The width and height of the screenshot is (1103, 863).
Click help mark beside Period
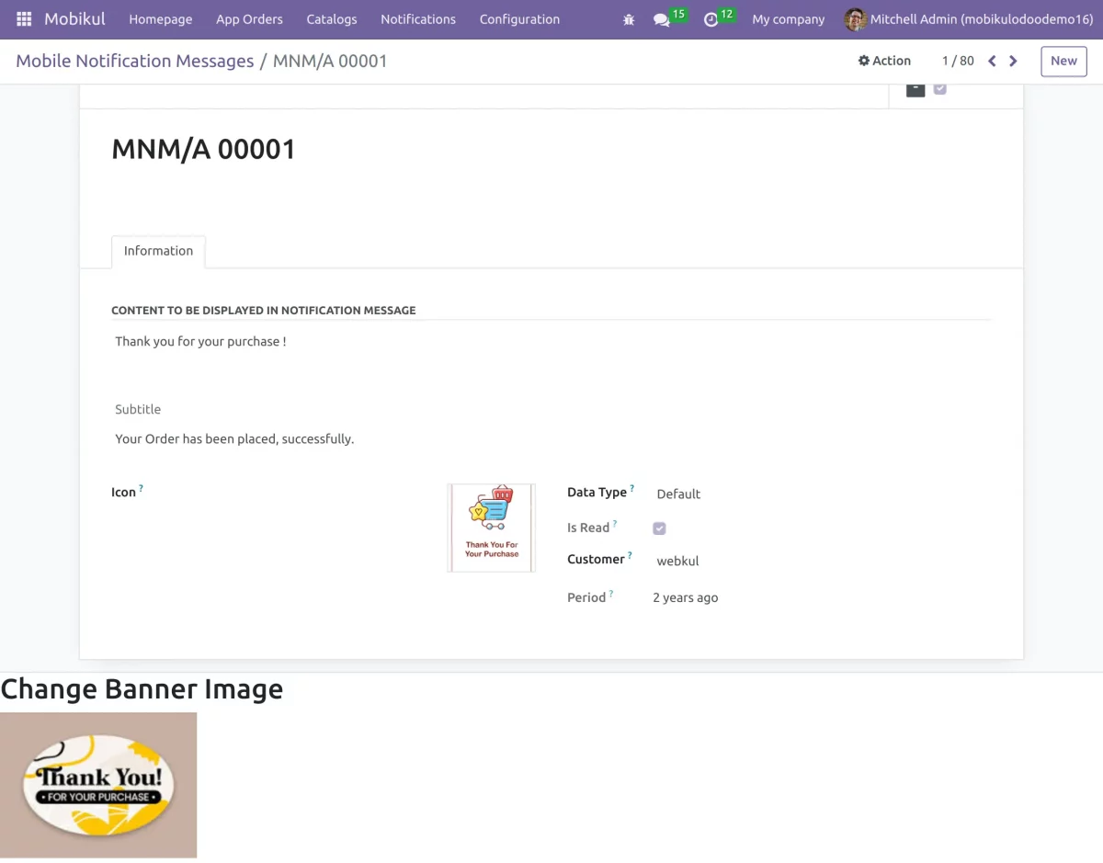(611, 594)
